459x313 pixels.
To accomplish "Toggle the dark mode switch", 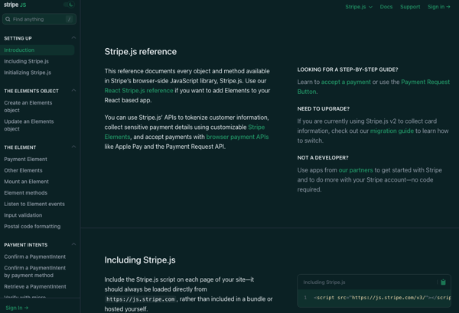I will [x=69, y=5].
